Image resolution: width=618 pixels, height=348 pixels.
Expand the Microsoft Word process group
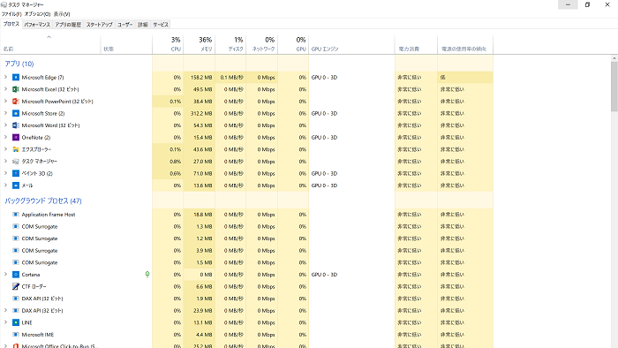[5, 125]
